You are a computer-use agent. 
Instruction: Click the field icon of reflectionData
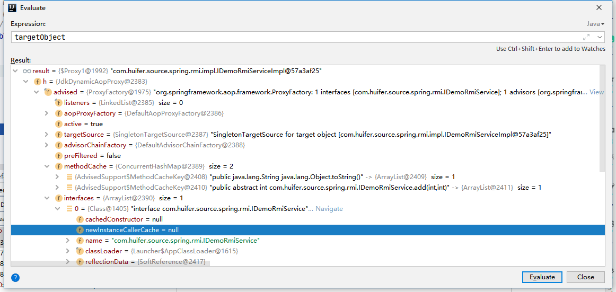point(80,261)
